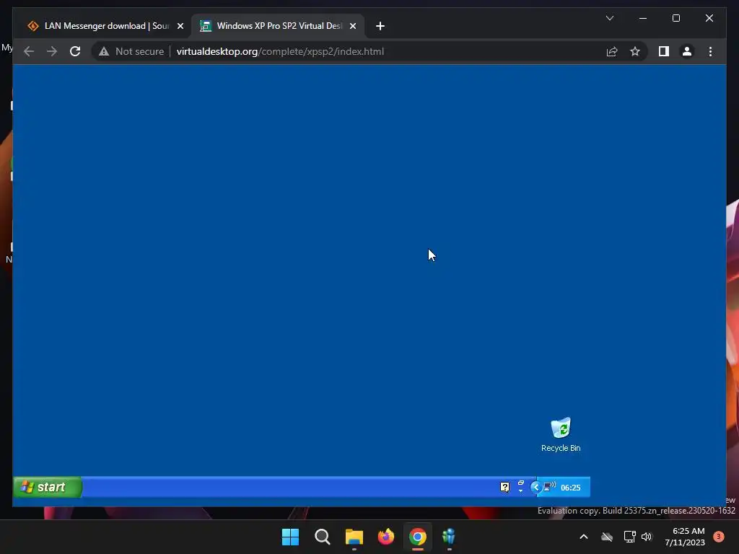Click the XP clock showing 06:25
739x554 pixels.
(x=571, y=488)
